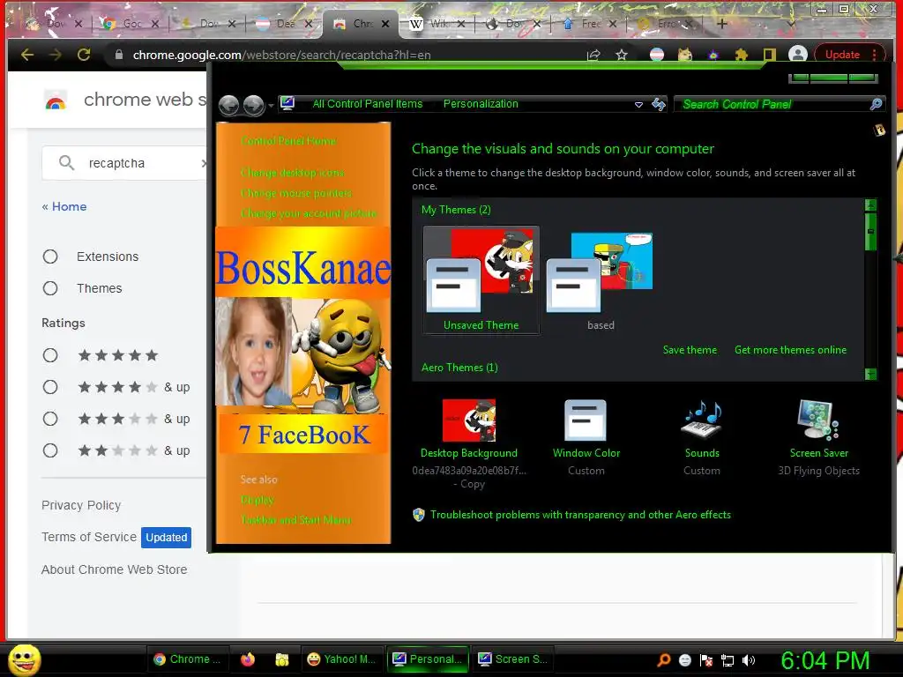Open Control Panel Home link
The image size is (903, 677).
(288, 141)
